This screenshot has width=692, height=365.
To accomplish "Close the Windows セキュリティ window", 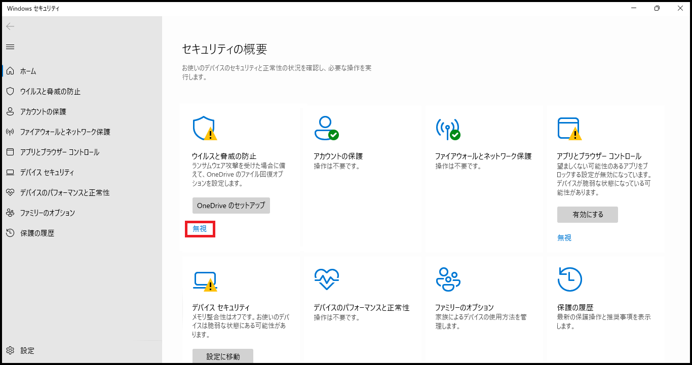I will 680,8.
